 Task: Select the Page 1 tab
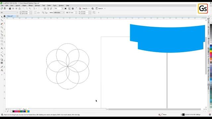click(x=25, y=109)
